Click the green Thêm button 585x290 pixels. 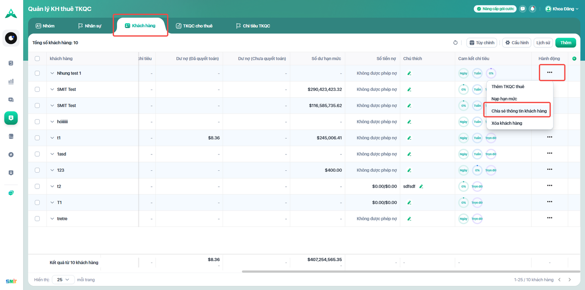click(565, 43)
